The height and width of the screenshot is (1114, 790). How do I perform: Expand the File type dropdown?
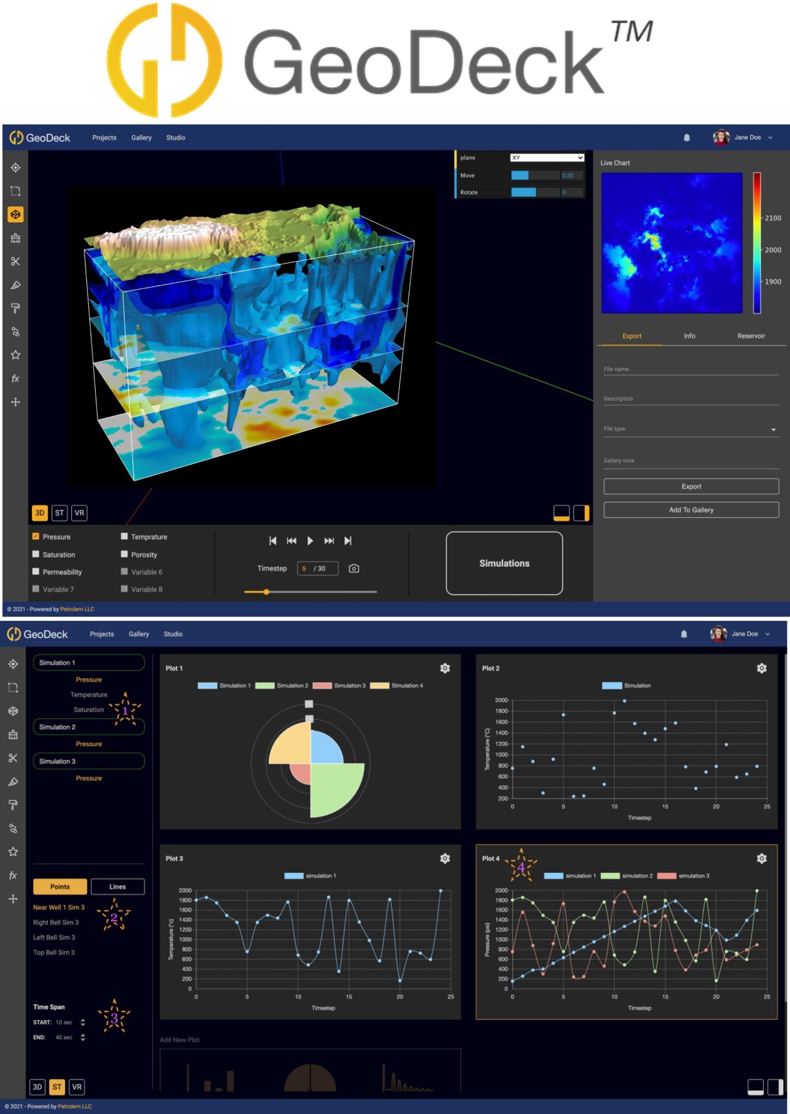[x=691, y=429]
